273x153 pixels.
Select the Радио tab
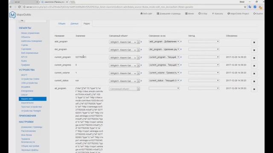(87, 23)
